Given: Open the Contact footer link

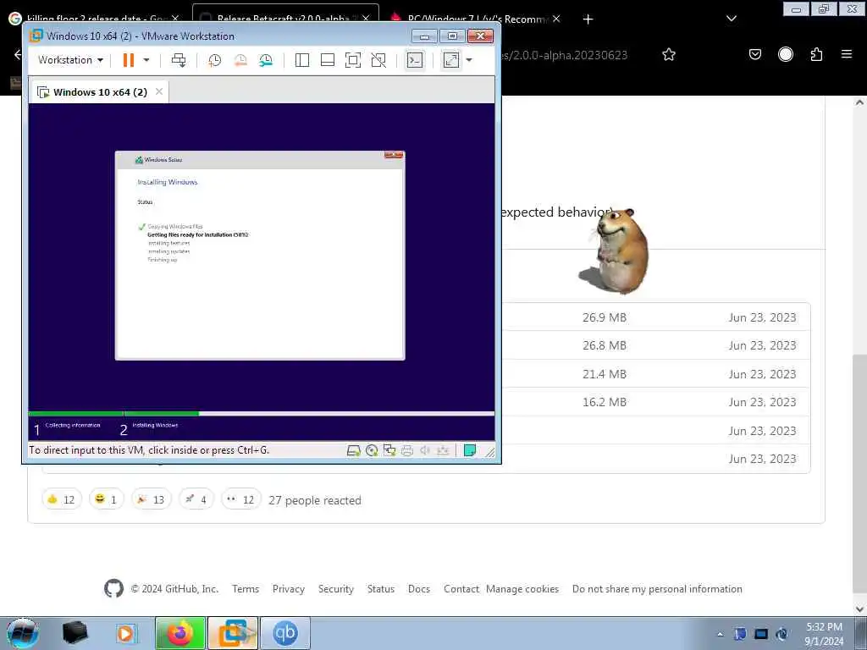Looking at the screenshot, I should click(461, 589).
